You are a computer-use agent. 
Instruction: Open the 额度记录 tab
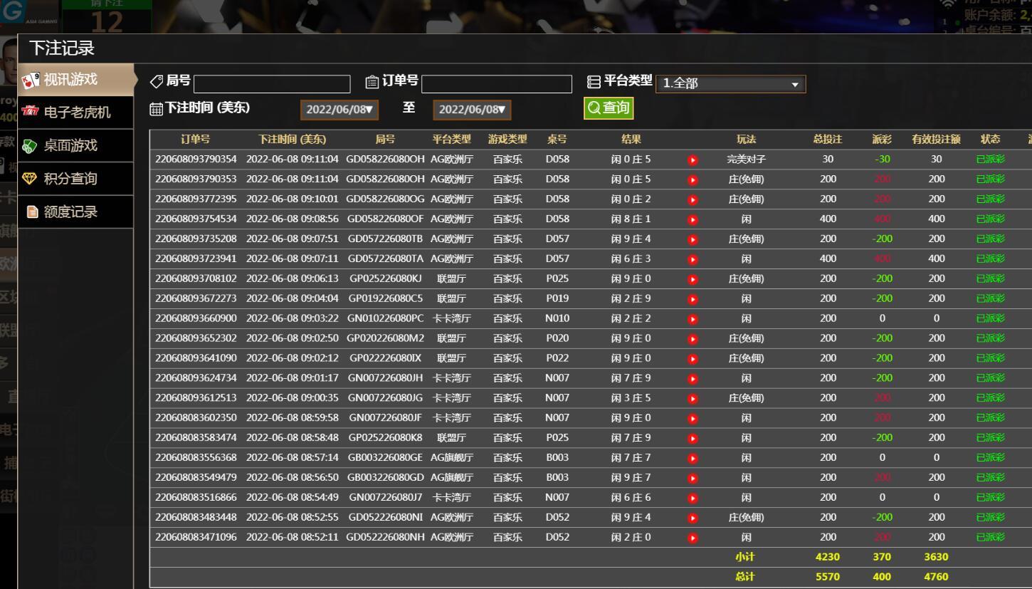pos(76,212)
